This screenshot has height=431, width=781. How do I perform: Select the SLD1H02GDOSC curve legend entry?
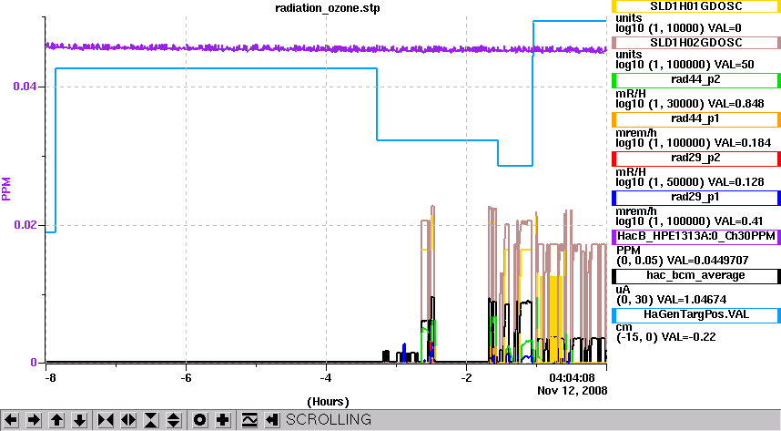[x=695, y=43]
